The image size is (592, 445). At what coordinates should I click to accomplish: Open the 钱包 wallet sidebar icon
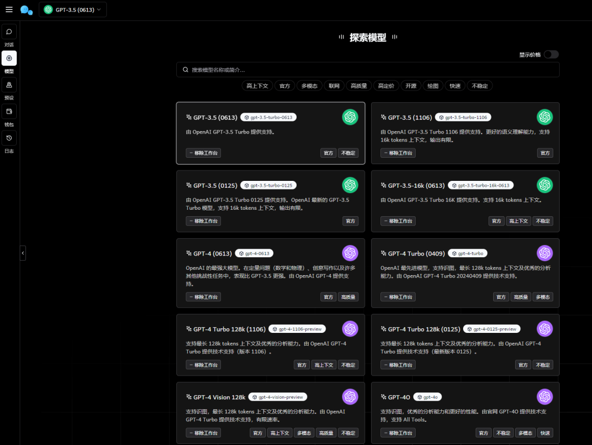click(9, 112)
